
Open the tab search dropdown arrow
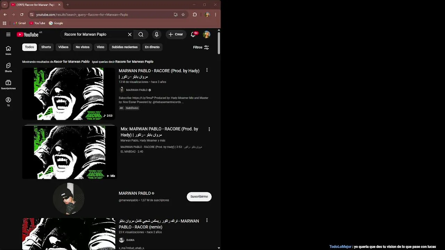[5, 5]
